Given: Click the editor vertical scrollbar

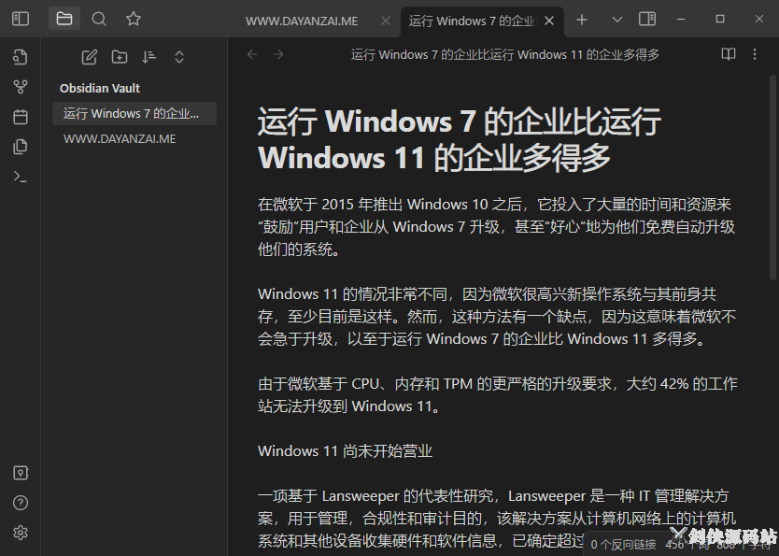Looking at the screenshot, I should coord(772,178).
